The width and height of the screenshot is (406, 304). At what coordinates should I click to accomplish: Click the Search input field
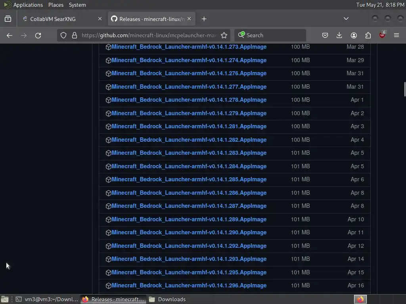tap(270, 35)
